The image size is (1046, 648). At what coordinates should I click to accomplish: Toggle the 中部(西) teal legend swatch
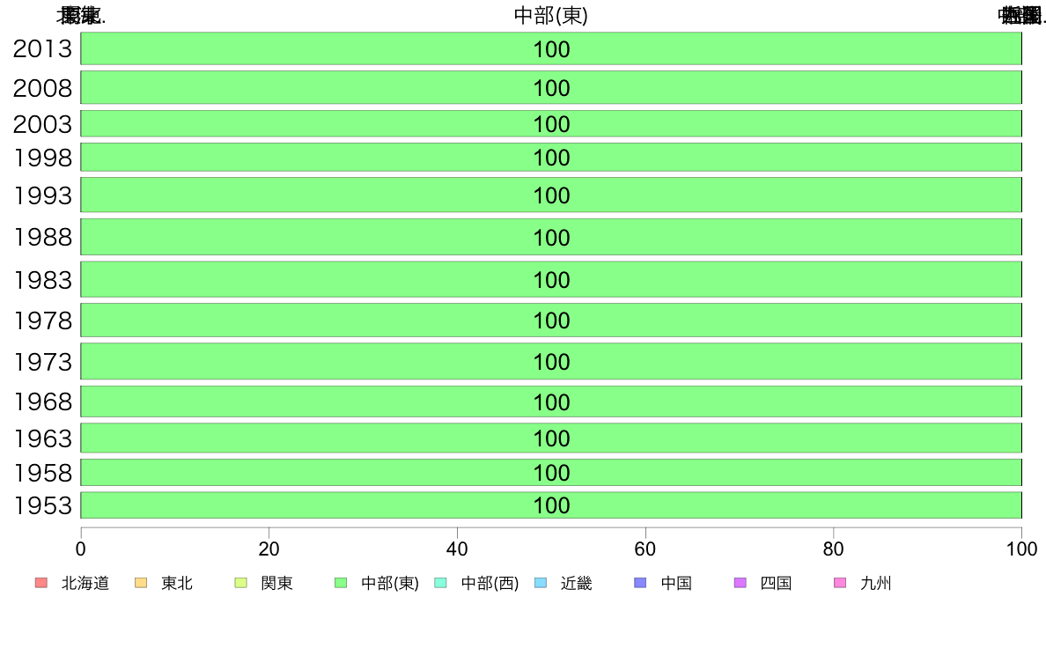[x=440, y=583]
